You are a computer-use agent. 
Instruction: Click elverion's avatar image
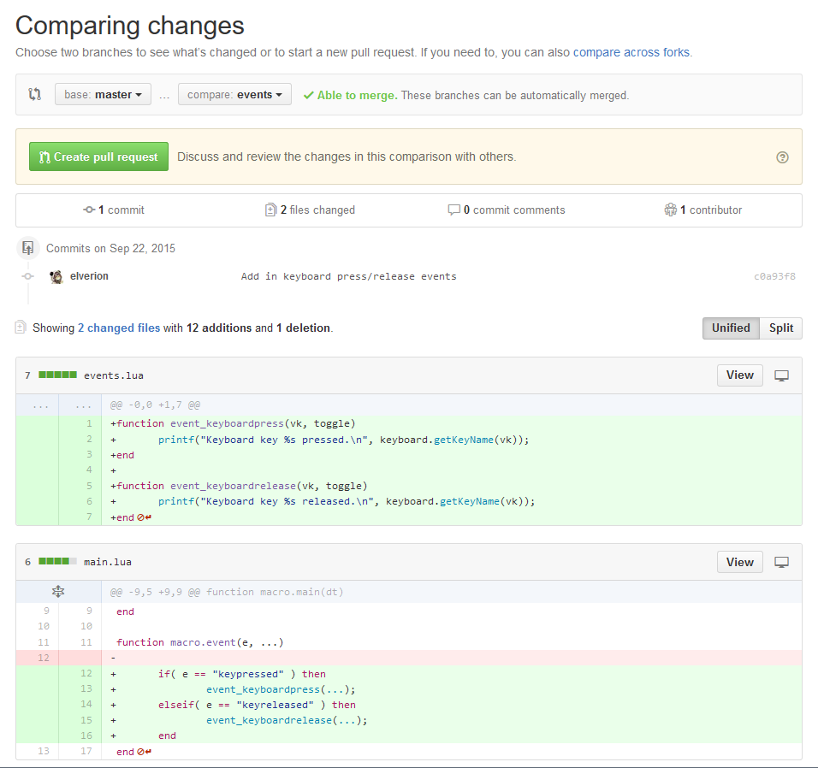pyautogui.click(x=56, y=276)
